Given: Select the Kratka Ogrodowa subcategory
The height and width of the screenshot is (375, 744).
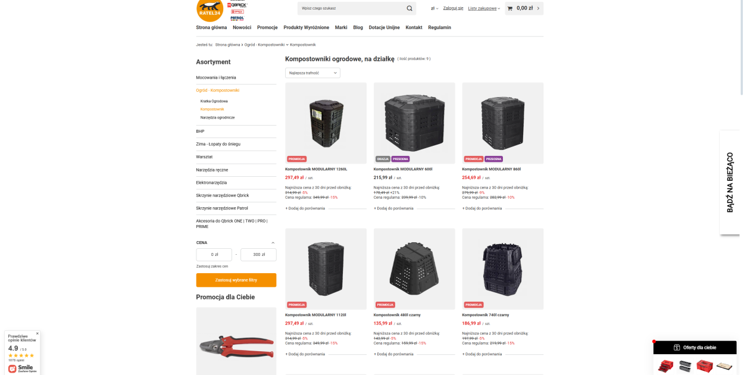Looking at the screenshot, I should tap(214, 101).
